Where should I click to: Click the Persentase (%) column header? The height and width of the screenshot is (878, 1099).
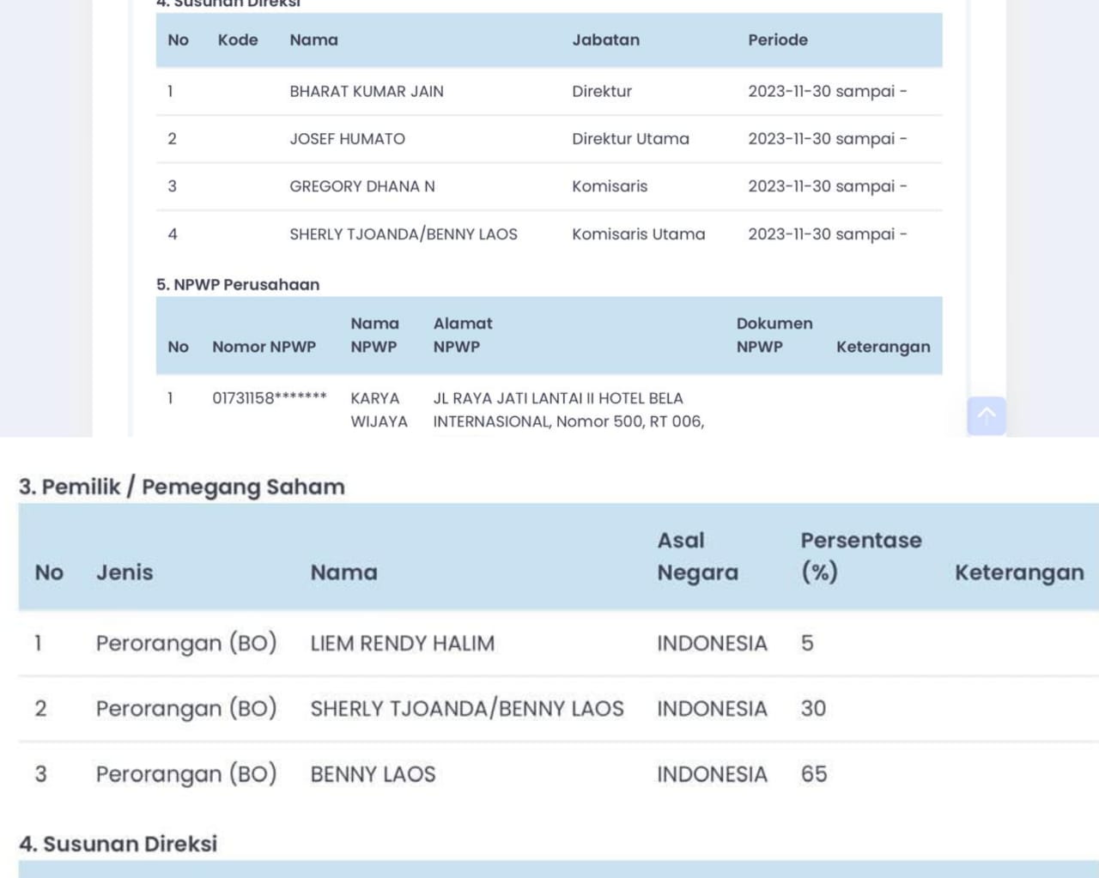point(861,556)
